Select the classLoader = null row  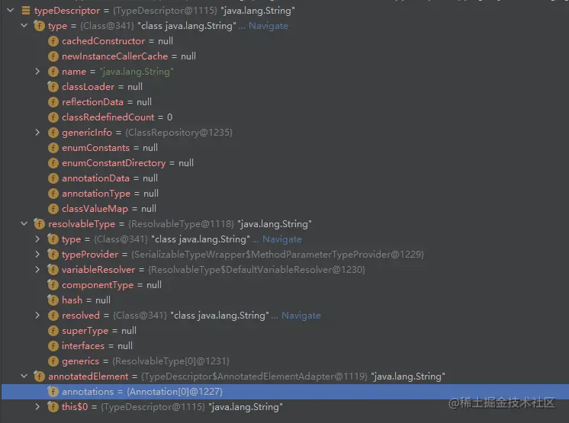[x=284, y=87]
